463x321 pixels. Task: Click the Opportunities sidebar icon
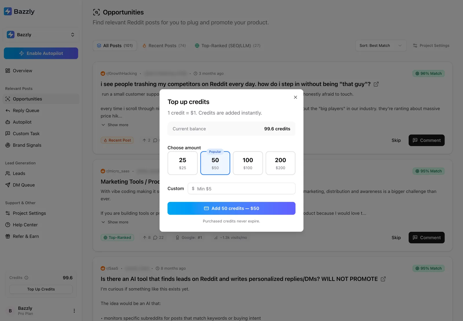click(8, 99)
